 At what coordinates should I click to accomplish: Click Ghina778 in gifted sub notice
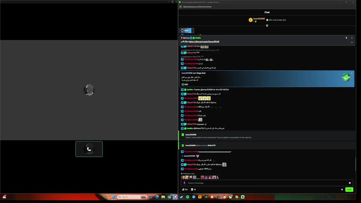(212, 145)
